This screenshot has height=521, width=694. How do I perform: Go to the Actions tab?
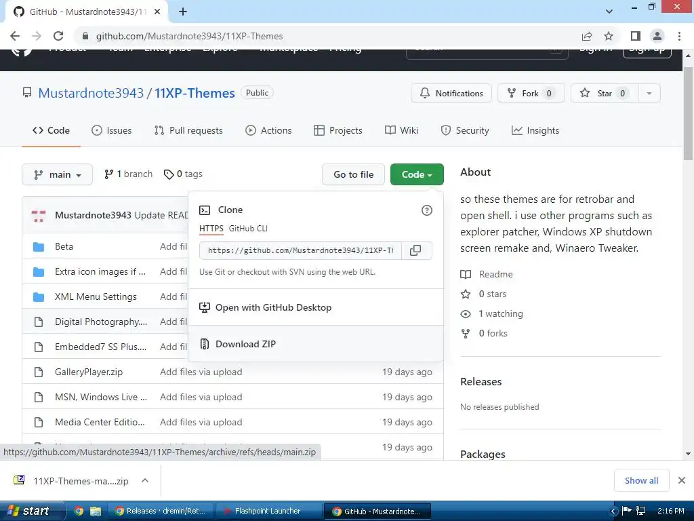268,130
